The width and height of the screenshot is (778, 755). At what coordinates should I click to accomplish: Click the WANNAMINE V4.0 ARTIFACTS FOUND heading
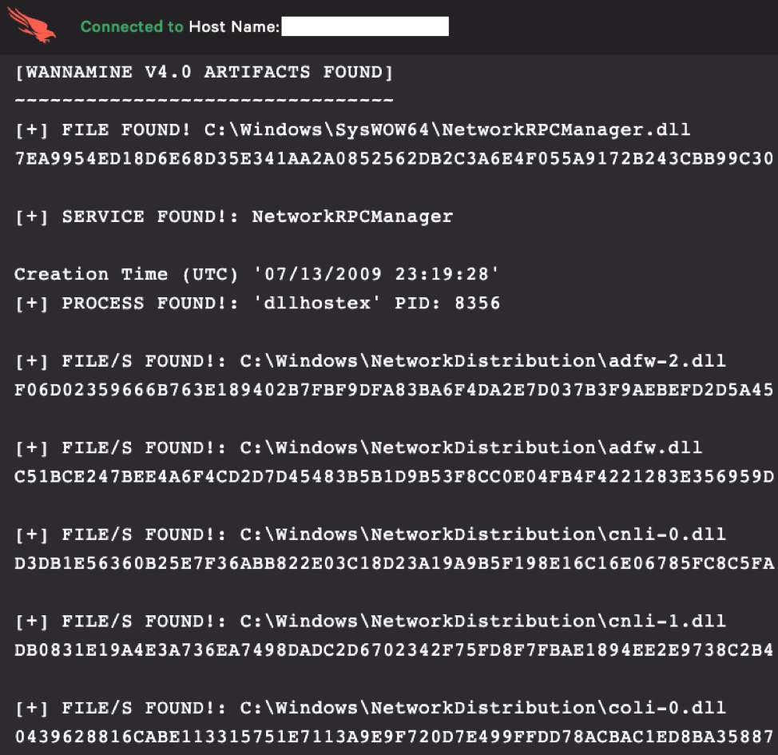click(x=204, y=73)
